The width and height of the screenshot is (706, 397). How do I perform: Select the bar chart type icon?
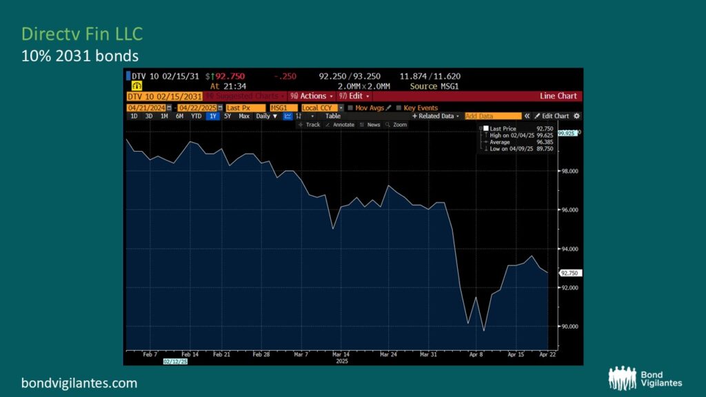pos(299,116)
